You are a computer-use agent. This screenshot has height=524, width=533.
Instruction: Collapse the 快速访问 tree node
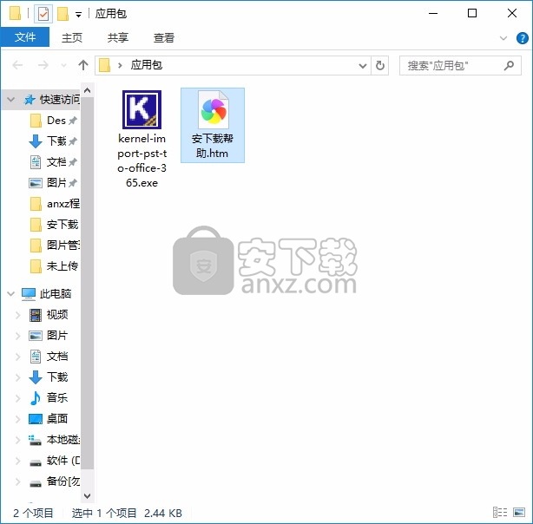(11, 100)
